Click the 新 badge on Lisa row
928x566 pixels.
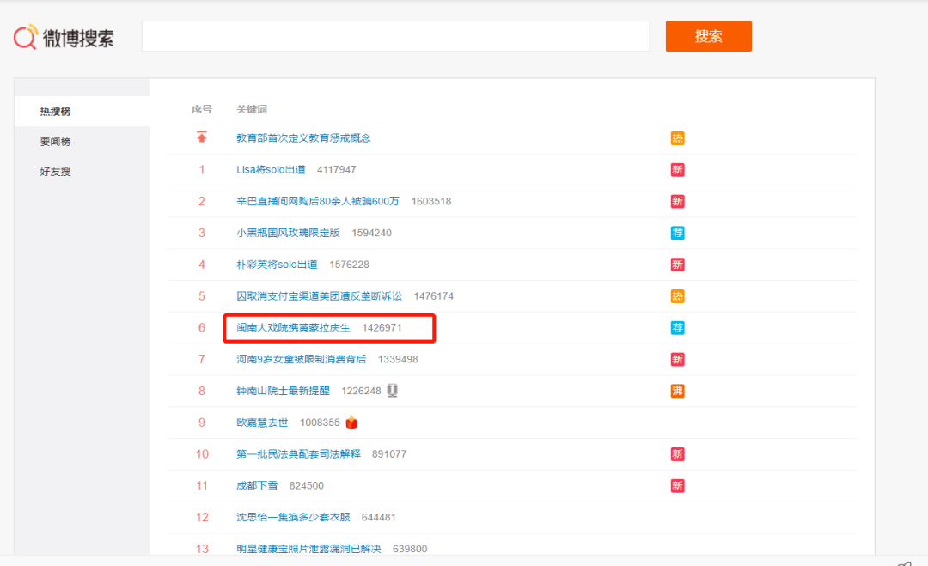[x=678, y=170]
